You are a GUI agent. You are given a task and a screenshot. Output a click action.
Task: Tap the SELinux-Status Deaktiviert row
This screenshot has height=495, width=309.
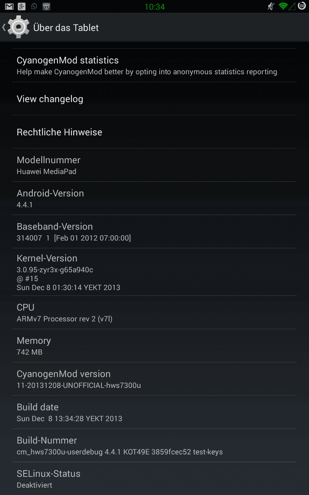155,478
